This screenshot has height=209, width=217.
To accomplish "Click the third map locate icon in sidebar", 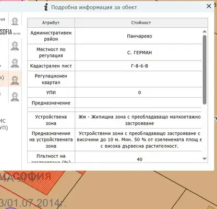I will 15,63.
